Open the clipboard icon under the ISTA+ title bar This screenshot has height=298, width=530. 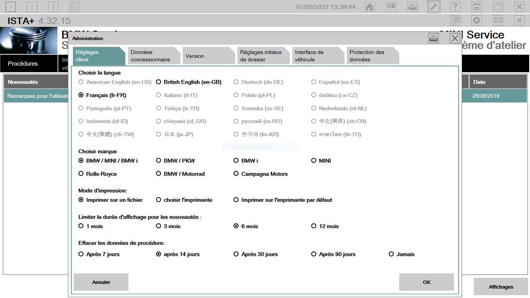(x=455, y=20)
